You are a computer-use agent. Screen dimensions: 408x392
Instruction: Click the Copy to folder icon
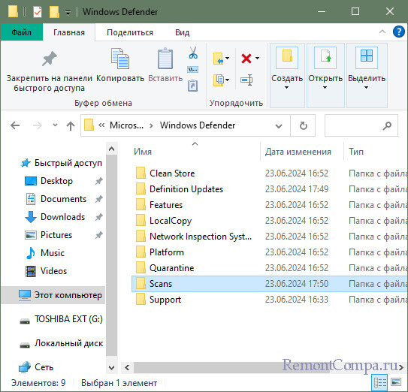pos(218,80)
